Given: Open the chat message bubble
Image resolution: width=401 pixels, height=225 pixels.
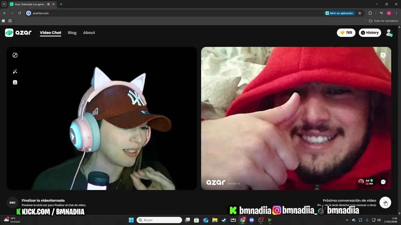Looking at the screenshot, I should tap(383, 182).
